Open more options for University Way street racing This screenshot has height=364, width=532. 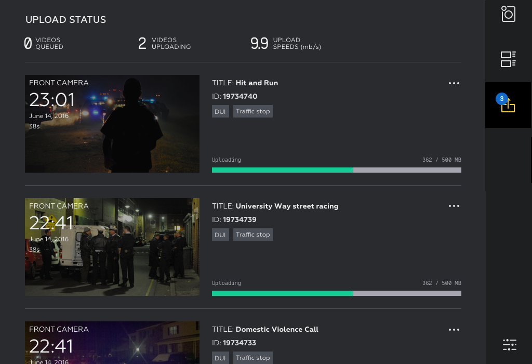[454, 206]
